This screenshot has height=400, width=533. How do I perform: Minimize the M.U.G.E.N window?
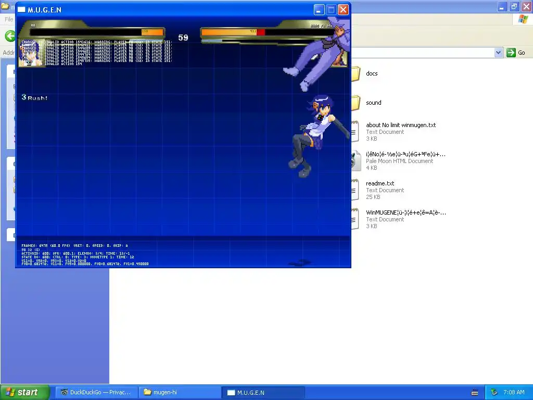click(x=319, y=10)
